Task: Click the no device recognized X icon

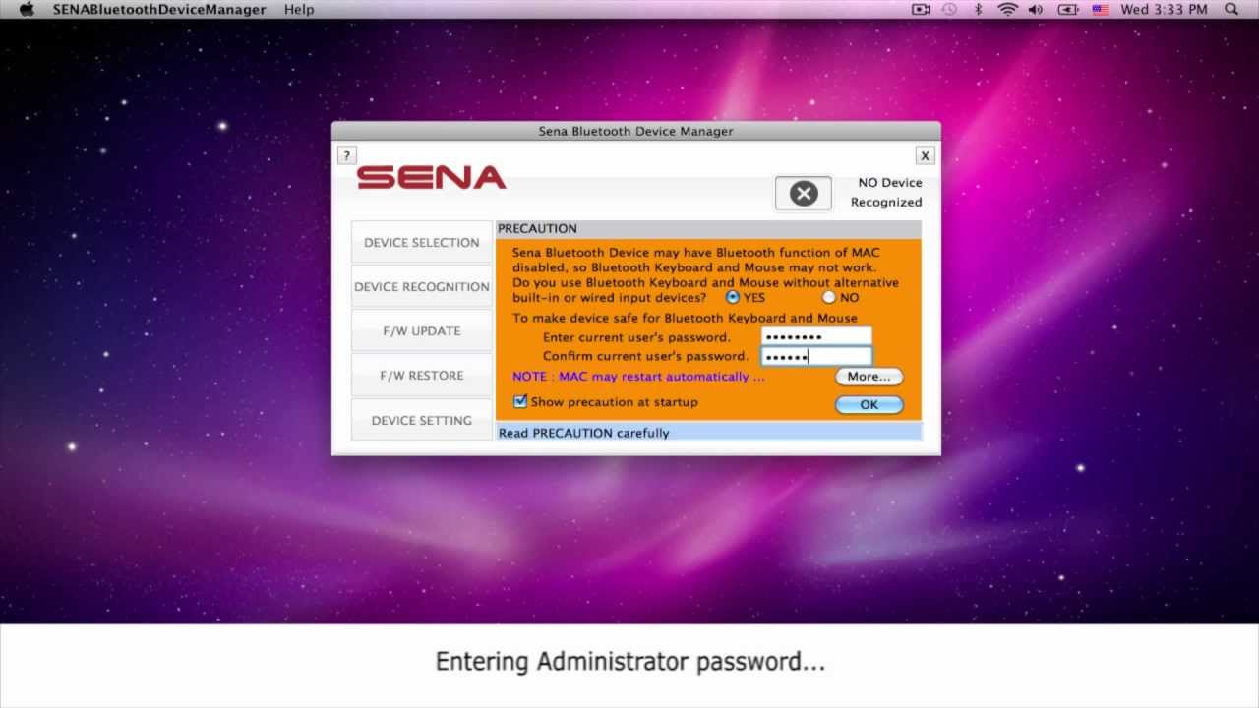Action: [x=804, y=193]
